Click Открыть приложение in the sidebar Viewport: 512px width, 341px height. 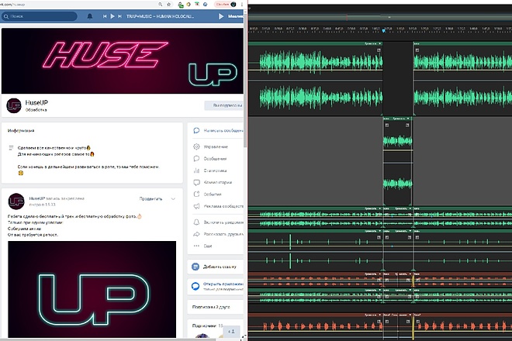click(x=216, y=286)
